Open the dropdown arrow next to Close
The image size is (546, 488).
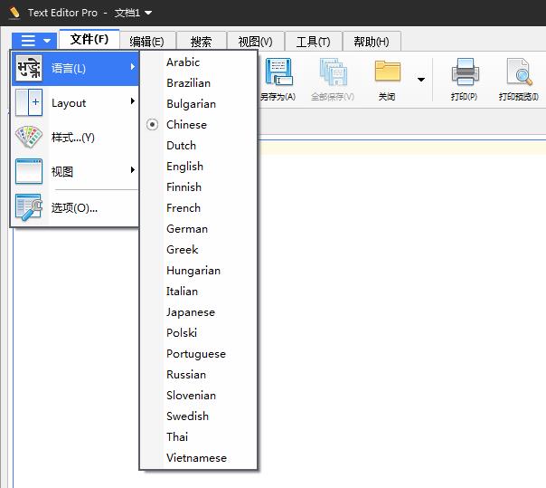pyautogui.click(x=421, y=80)
